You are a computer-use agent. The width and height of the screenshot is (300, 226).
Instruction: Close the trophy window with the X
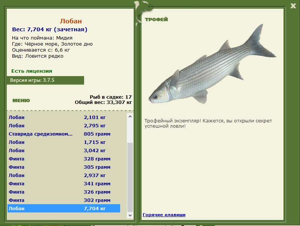click(x=293, y=6)
